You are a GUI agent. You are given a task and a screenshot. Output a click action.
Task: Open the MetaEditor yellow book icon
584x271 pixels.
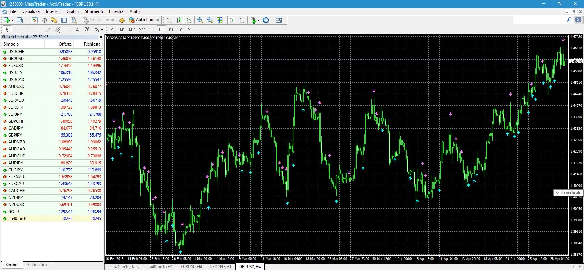pyautogui.click(x=122, y=20)
